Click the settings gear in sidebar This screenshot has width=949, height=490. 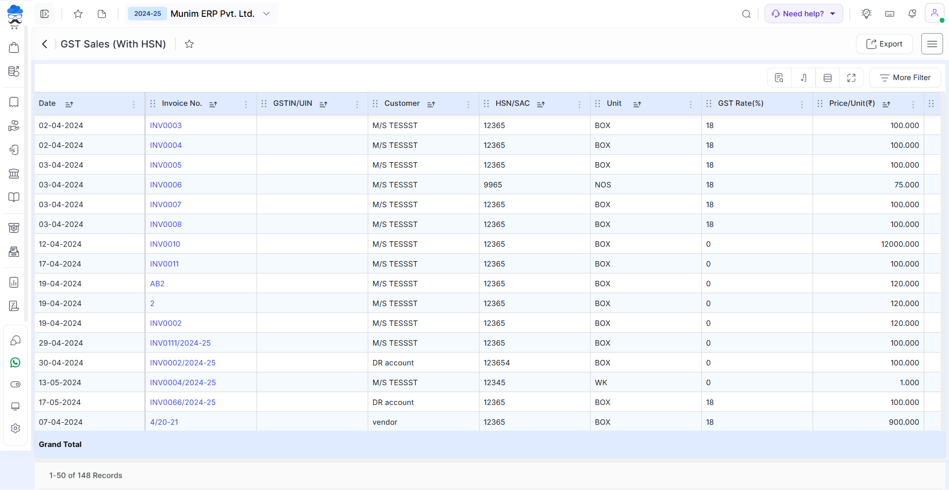[x=15, y=428]
